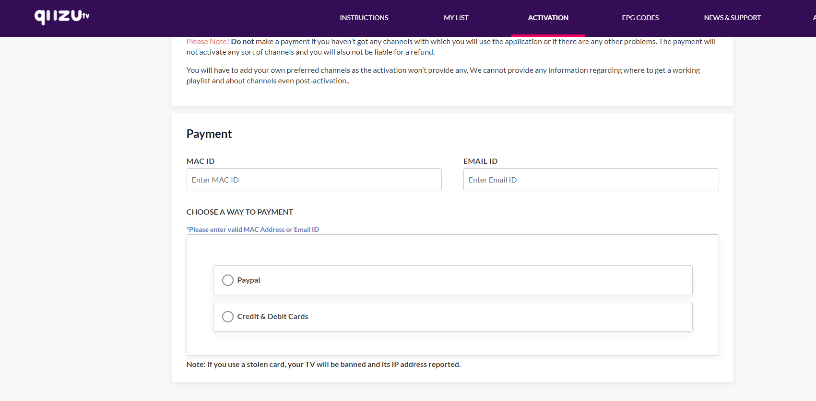Open News & Support page

(x=732, y=18)
